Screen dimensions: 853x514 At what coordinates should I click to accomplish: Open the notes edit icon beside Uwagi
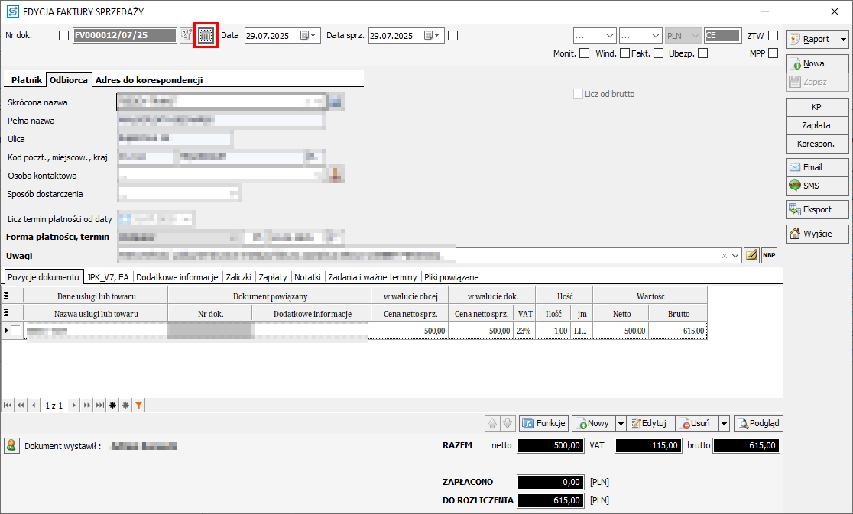pyautogui.click(x=751, y=255)
